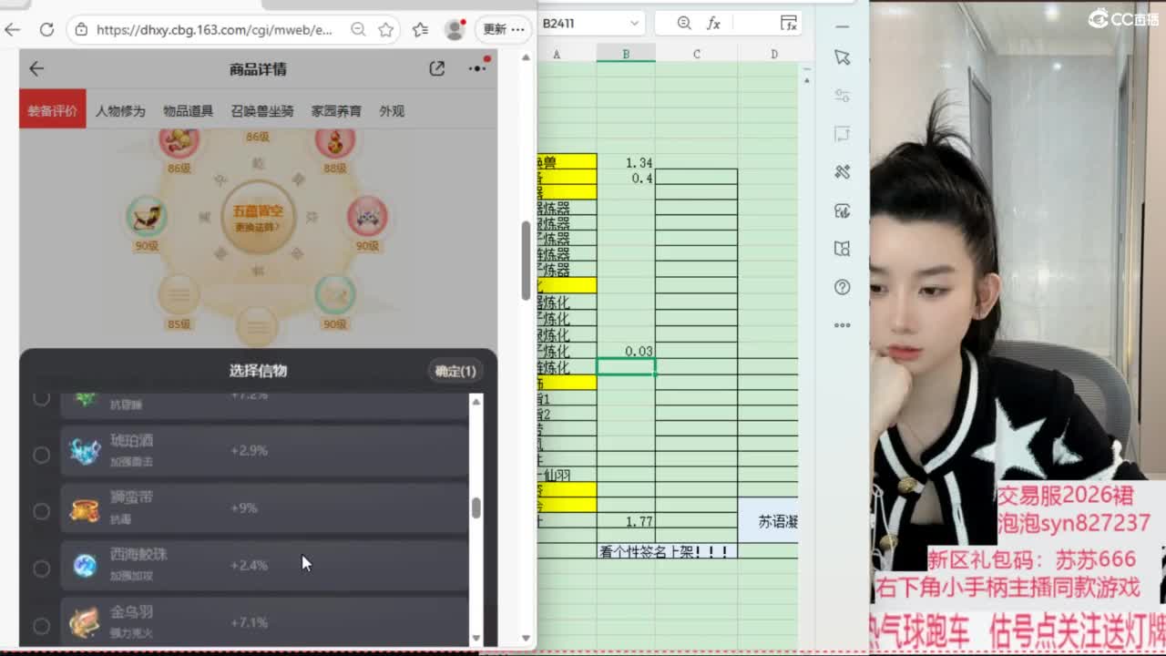Select the 金乌羽 radio button
The image size is (1166, 656).
[x=41, y=625]
